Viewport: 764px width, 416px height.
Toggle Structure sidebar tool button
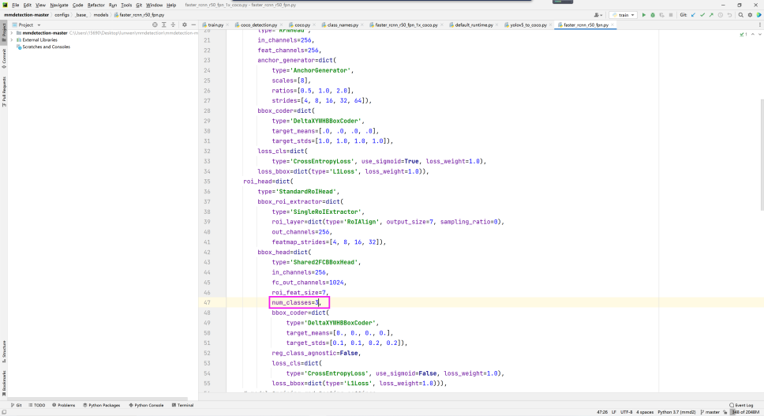tap(4, 351)
